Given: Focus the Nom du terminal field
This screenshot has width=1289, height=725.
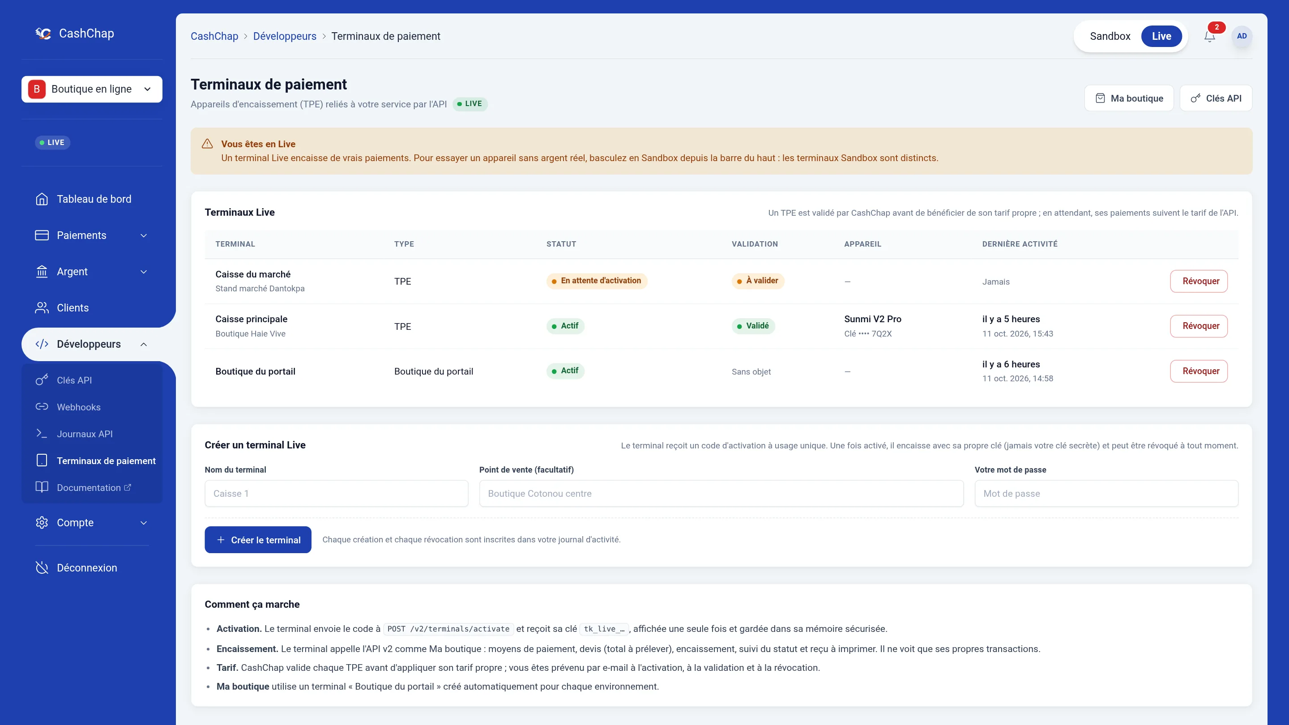Looking at the screenshot, I should pyautogui.click(x=336, y=493).
